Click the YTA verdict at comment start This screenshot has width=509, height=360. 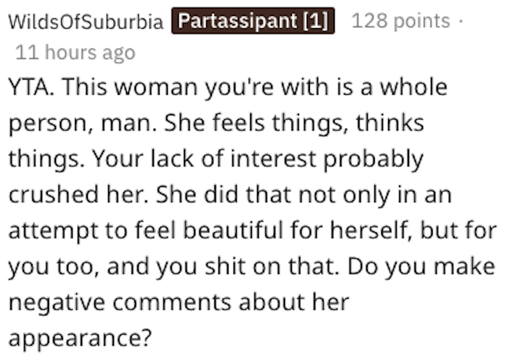pyautogui.click(x=31, y=87)
